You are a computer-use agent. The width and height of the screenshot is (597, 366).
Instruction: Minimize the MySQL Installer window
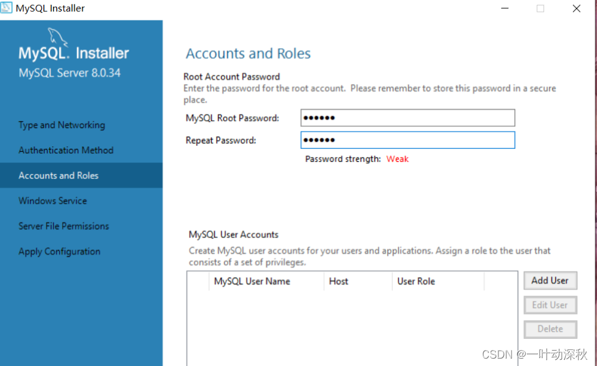[x=505, y=9]
